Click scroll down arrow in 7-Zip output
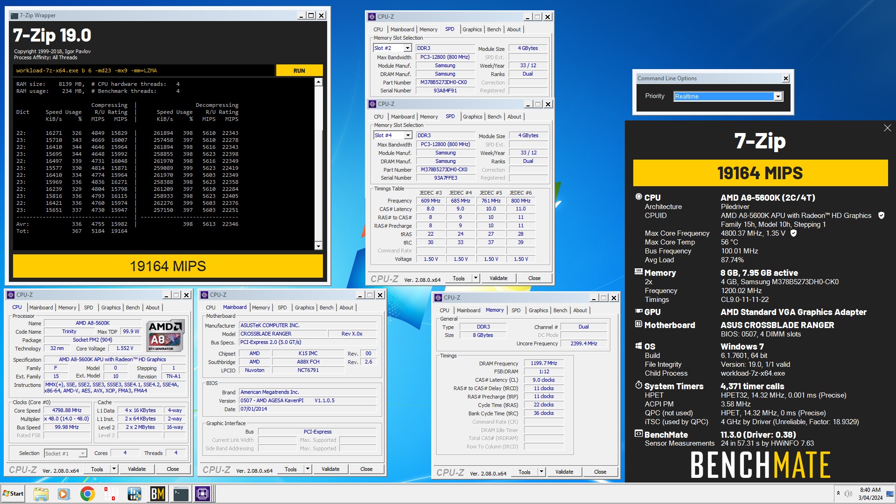The image size is (896, 504). 318,246
